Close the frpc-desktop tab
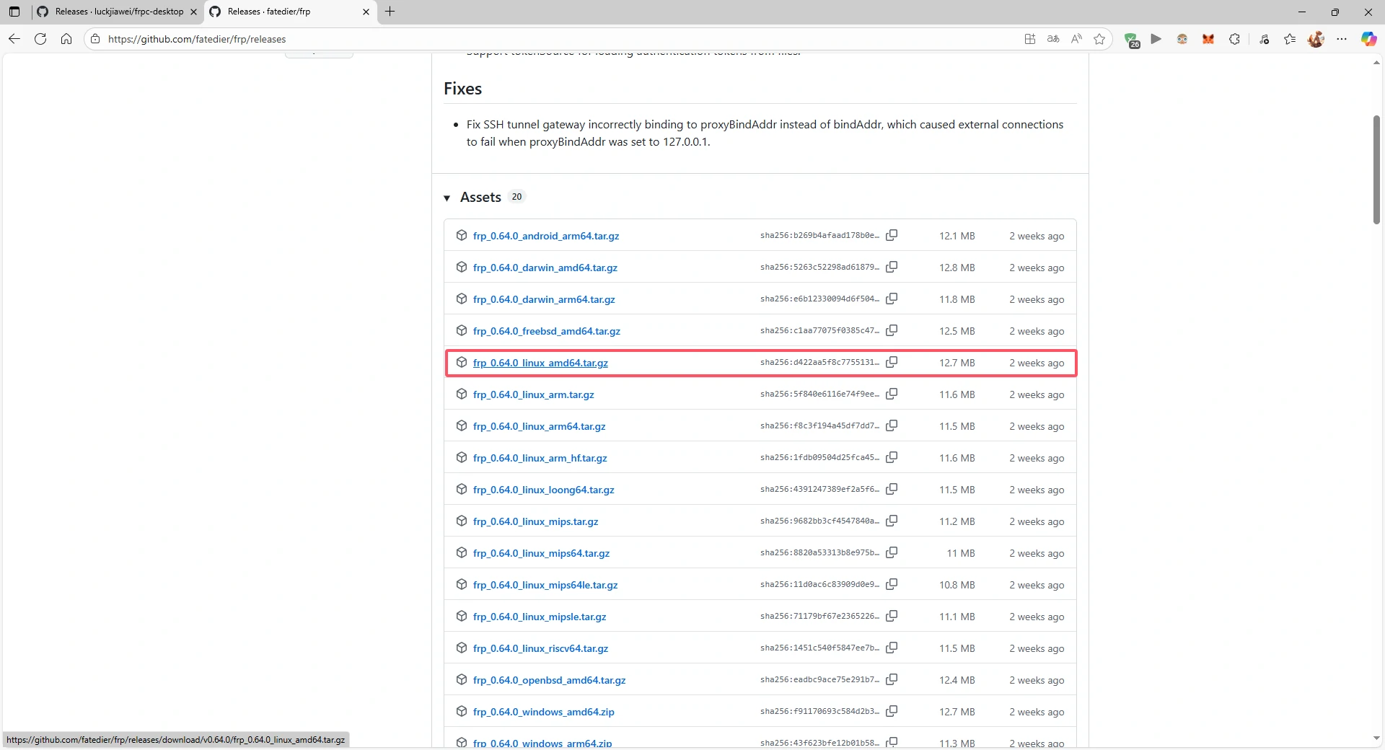 point(193,12)
